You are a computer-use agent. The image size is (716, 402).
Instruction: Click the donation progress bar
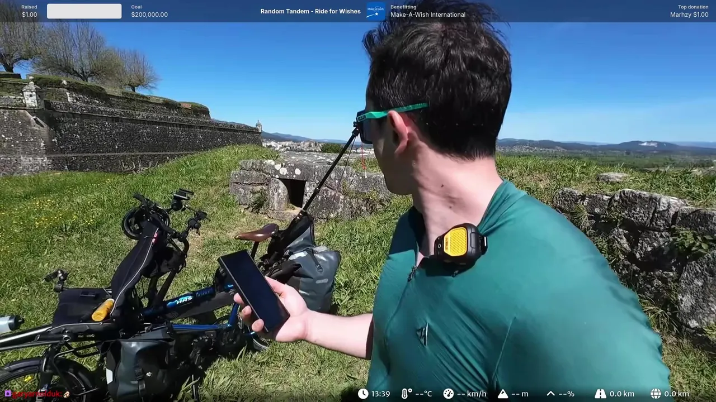(84, 11)
